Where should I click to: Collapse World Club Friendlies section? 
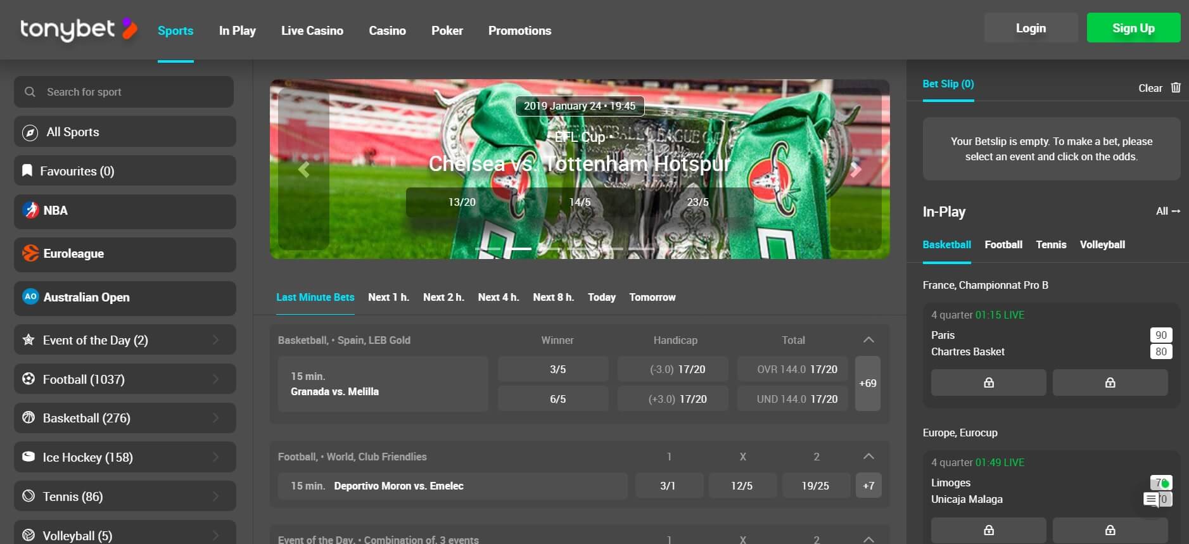(x=868, y=456)
